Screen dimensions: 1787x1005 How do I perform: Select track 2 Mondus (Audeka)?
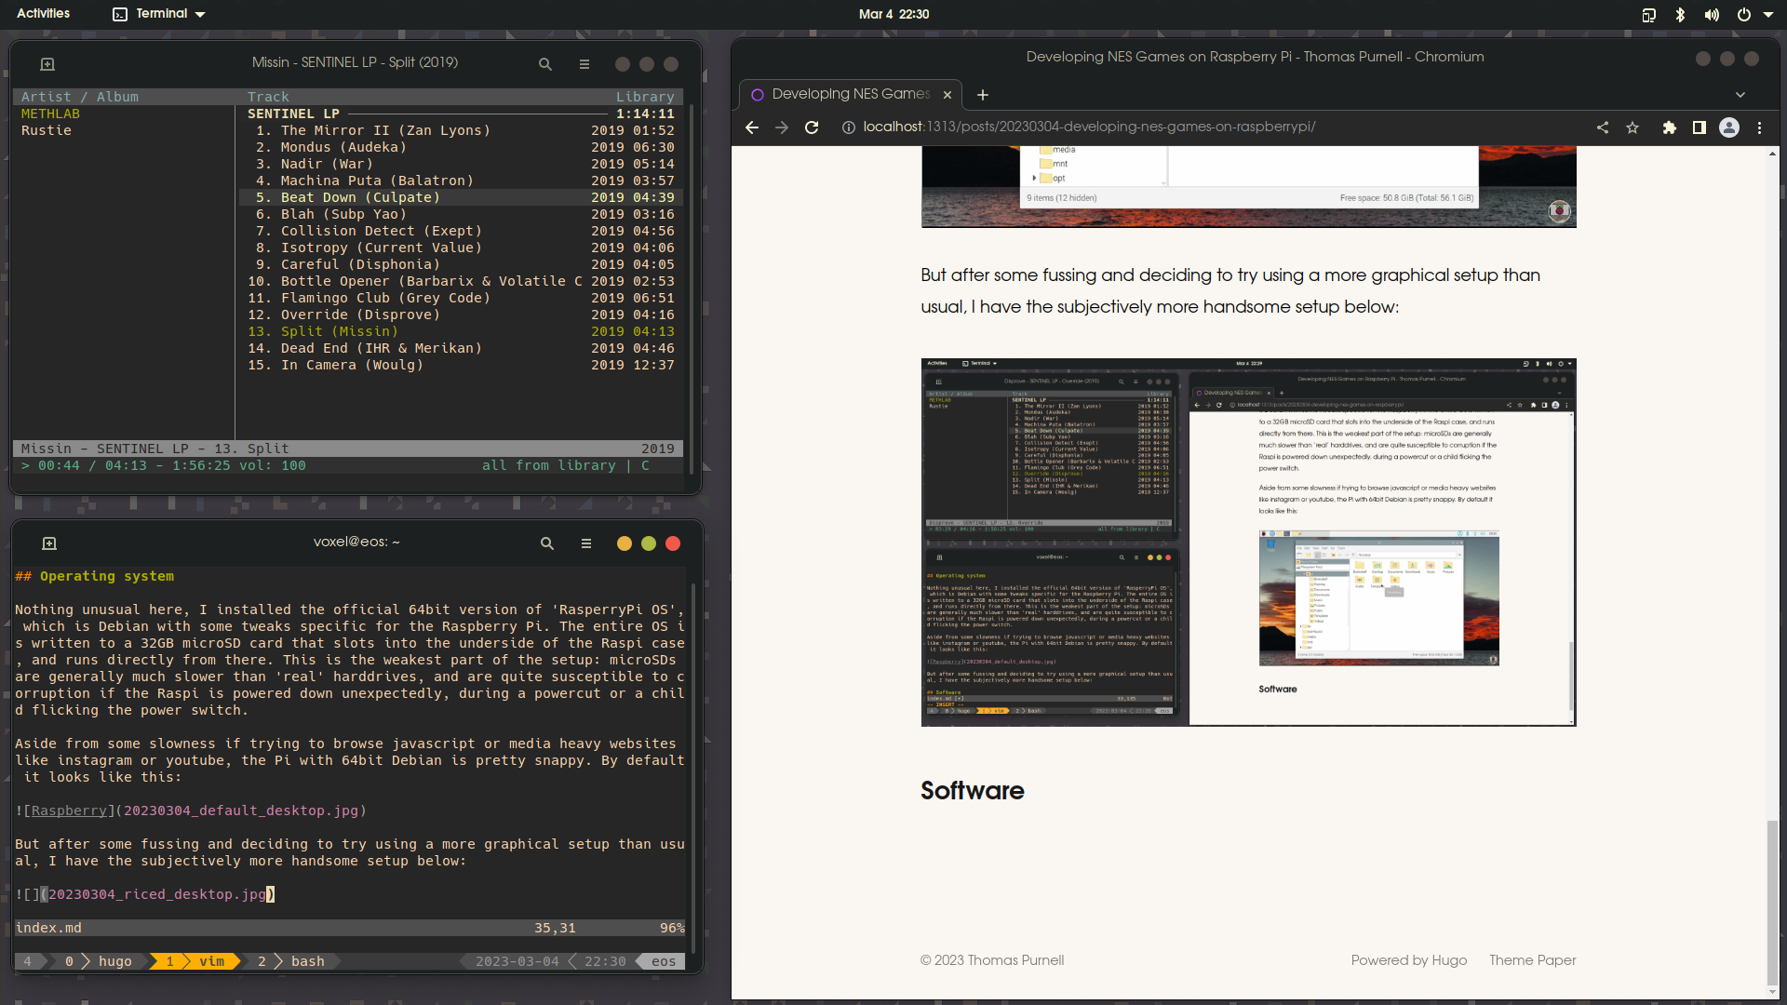pyautogui.click(x=461, y=147)
